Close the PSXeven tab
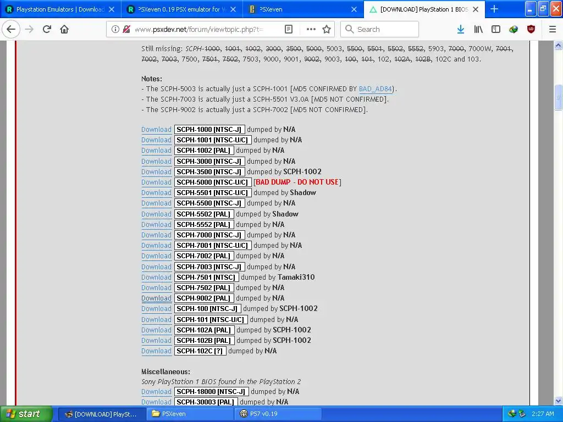 pos(354,9)
